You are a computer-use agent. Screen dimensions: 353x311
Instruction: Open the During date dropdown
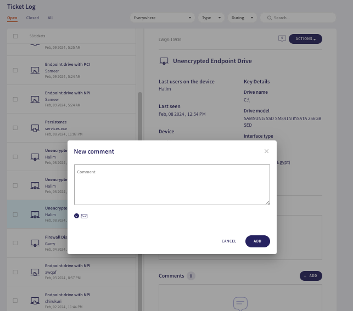tap(243, 18)
